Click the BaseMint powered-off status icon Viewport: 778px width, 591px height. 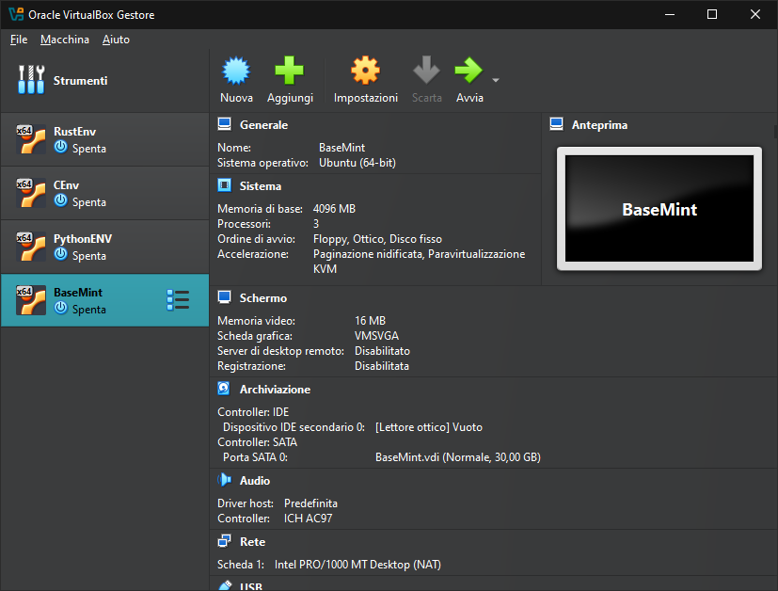coord(60,308)
